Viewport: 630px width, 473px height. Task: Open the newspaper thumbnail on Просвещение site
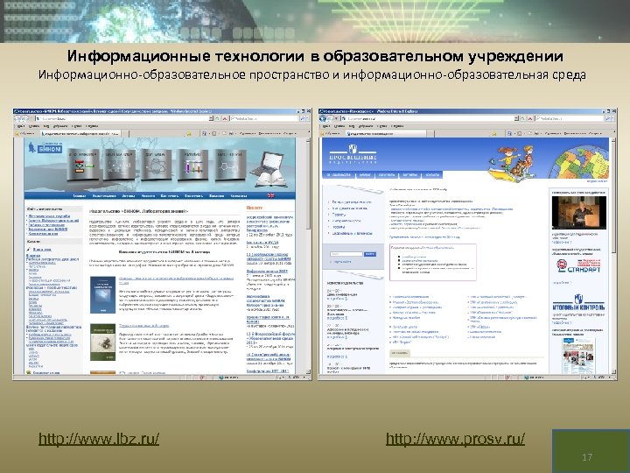click(x=579, y=357)
